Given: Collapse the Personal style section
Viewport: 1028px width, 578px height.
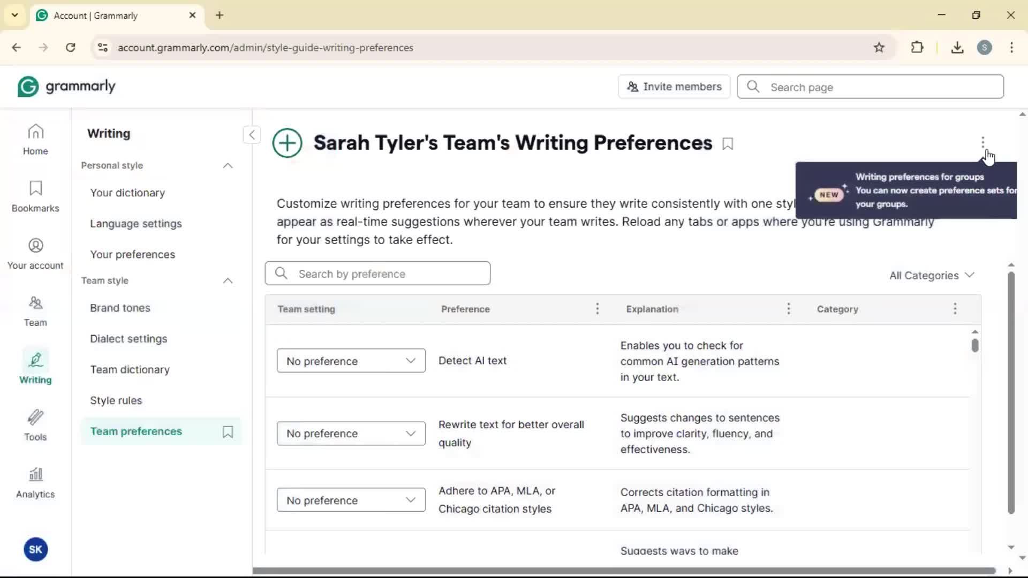Looking at the screenshot, I should [x=228, y=165].
